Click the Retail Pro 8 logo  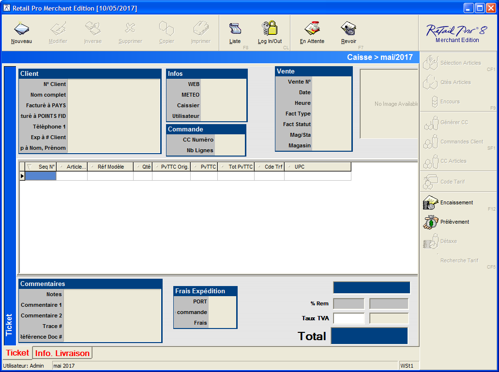coord(457,33)
